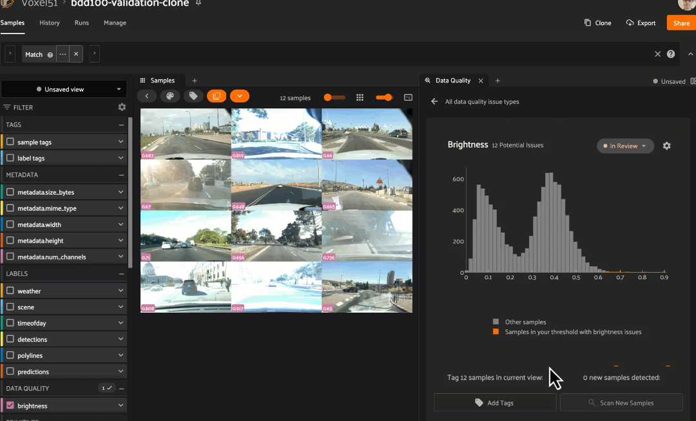Expand the detections field chevron
The width and height of the screenshot is (696, 421).
click(121, 340)
